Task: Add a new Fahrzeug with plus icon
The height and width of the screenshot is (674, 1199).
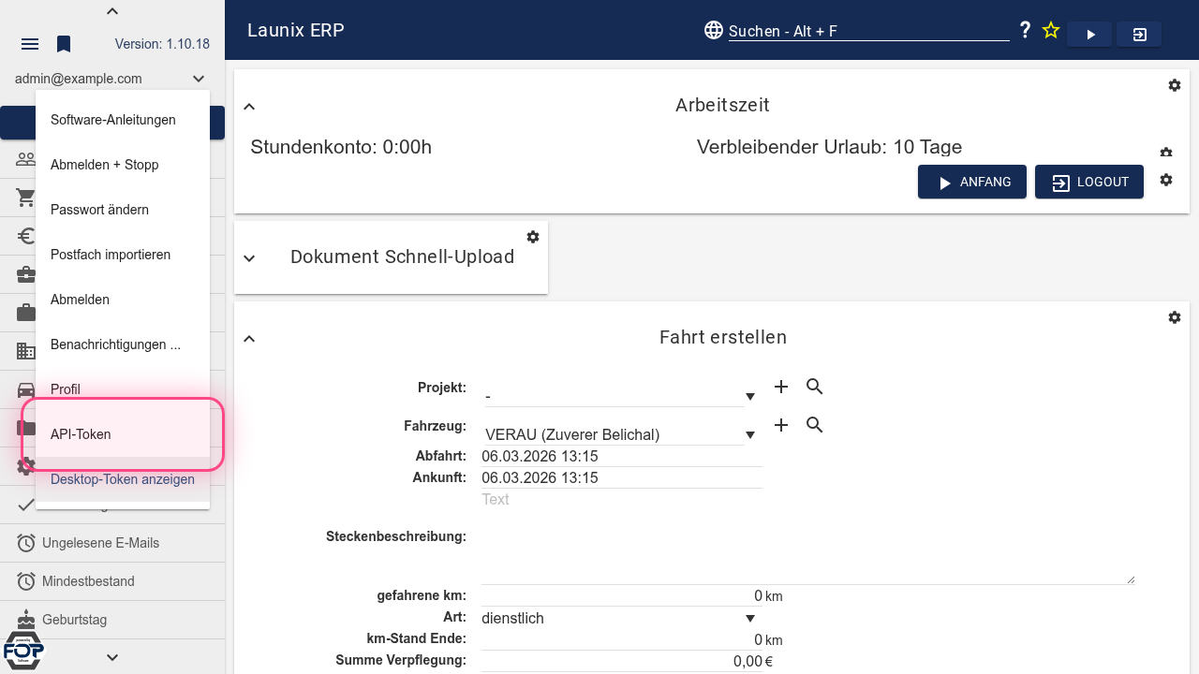Action: click(x=781, y=425)
